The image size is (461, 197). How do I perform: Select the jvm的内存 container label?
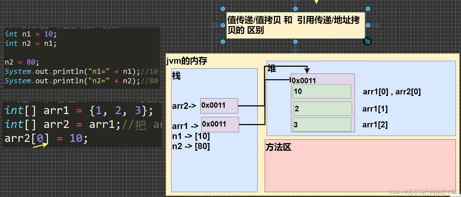187,60
